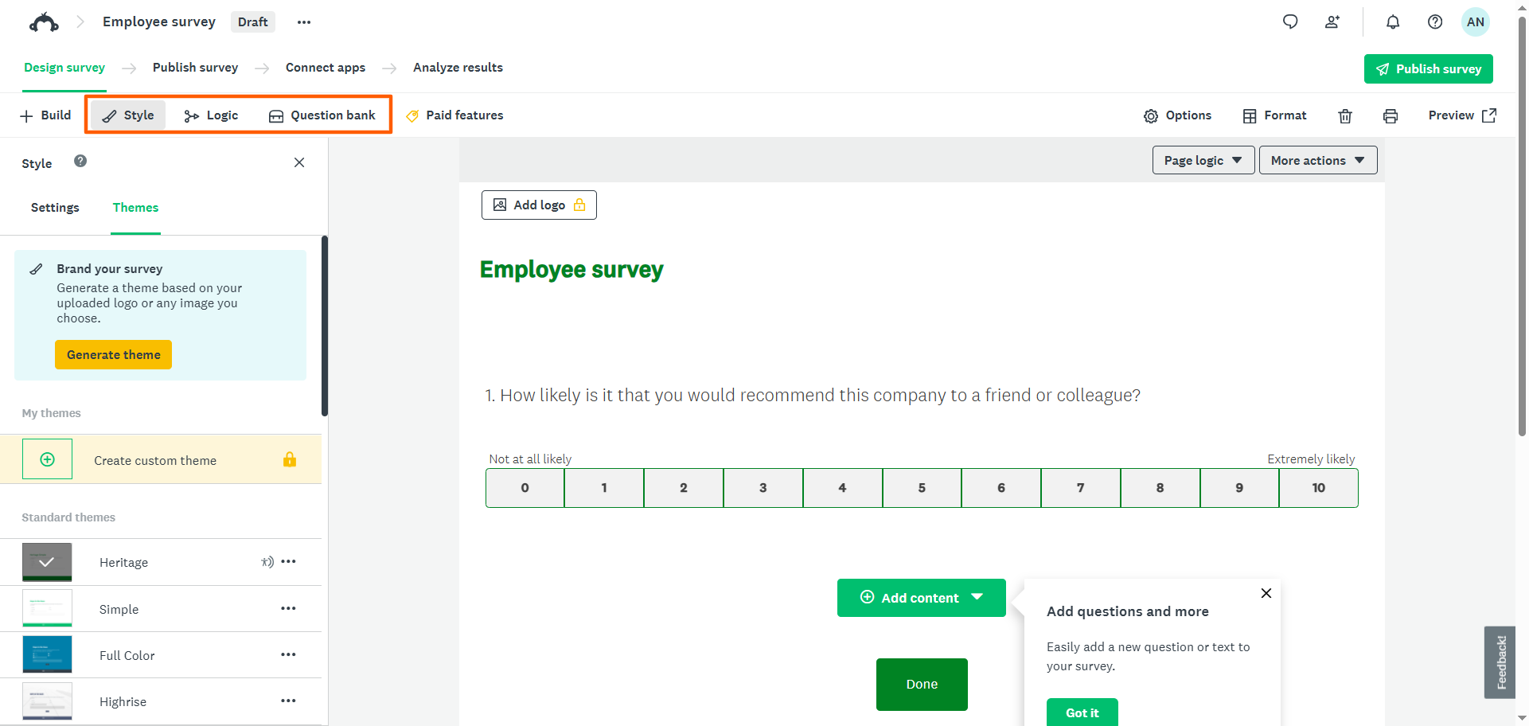Open Full Color theme more options
This screenshot has width=1529, height=726.
(x=288, y=654)
